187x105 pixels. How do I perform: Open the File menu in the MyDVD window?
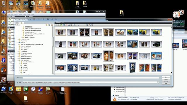9,14
